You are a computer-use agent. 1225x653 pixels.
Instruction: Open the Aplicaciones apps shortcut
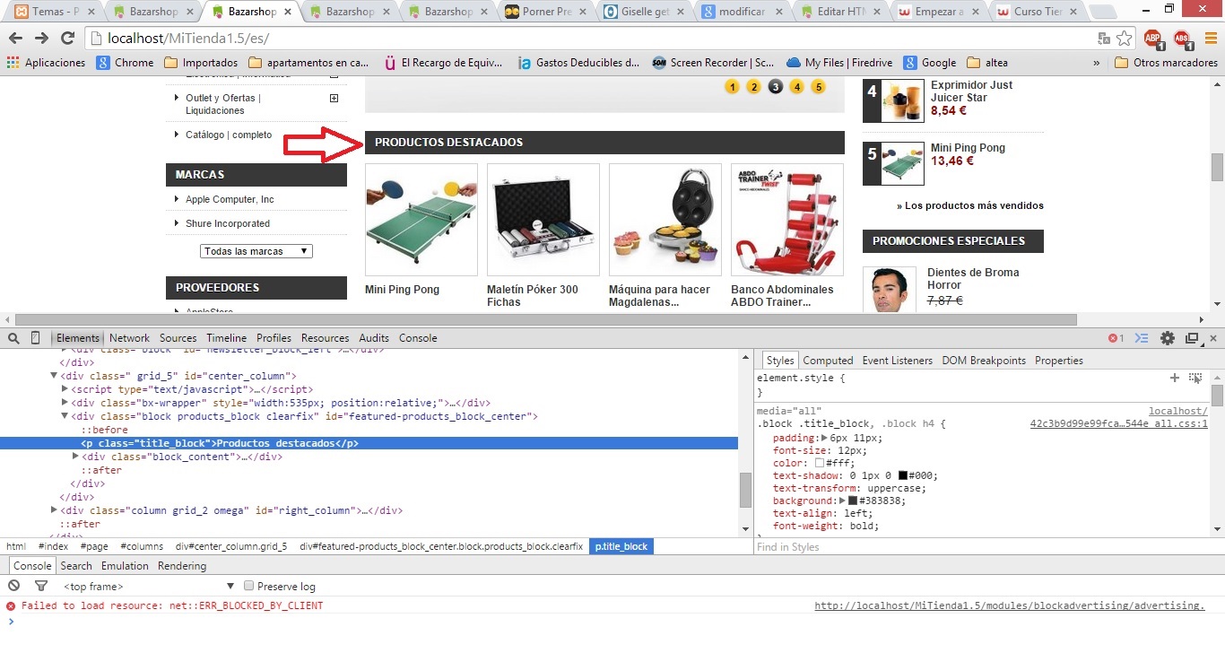[46, 63]
